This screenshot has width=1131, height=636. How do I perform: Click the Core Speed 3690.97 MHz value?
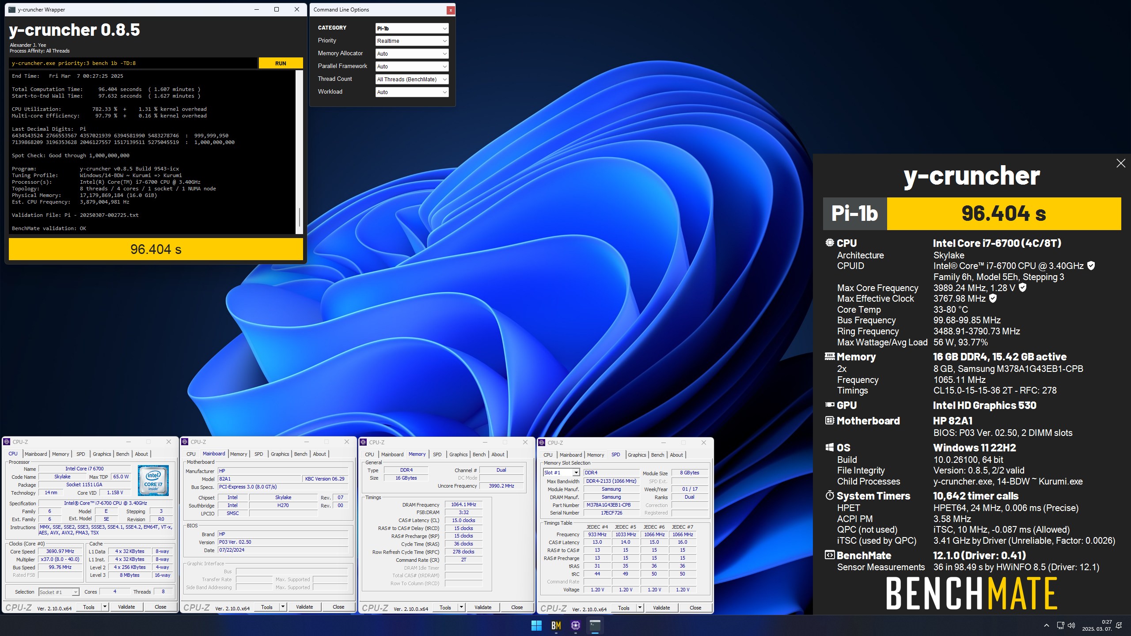(x=60, y=551)
